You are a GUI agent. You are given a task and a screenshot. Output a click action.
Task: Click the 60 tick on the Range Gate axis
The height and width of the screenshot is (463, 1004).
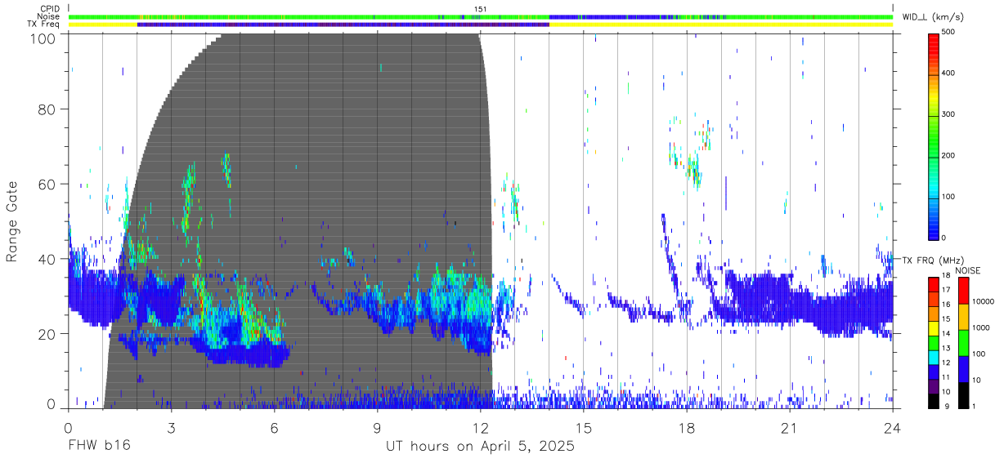[47, 185]
